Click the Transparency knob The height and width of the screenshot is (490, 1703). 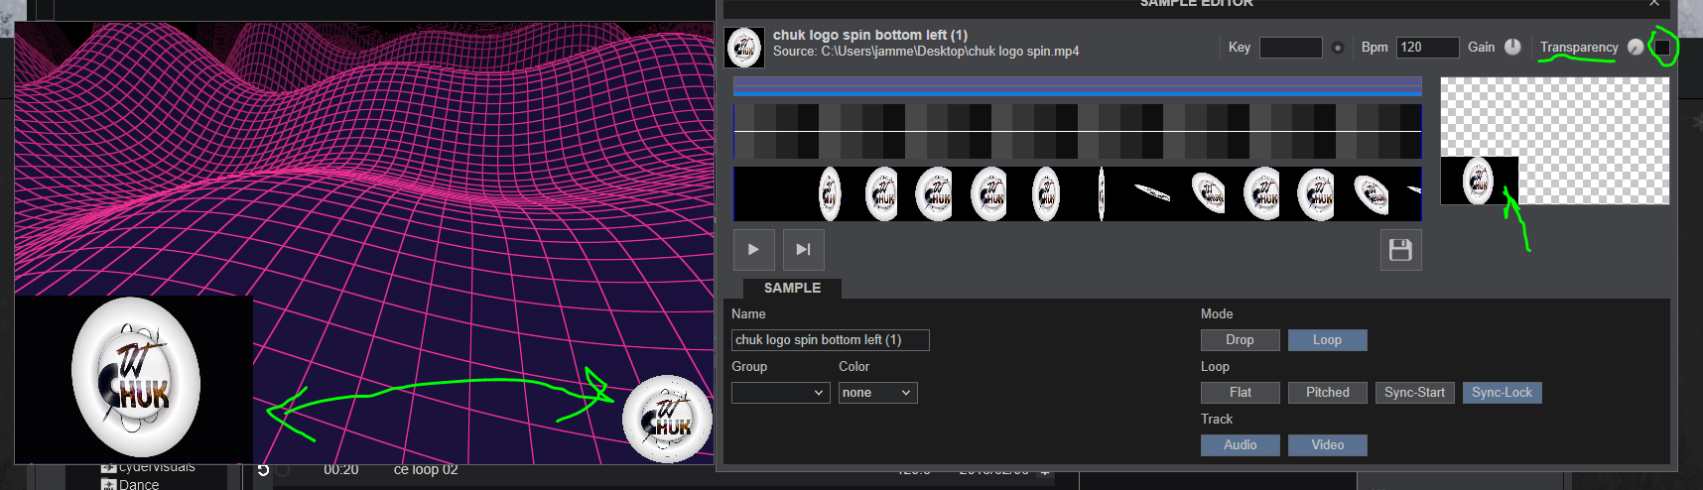click(x=1636, y=47)
